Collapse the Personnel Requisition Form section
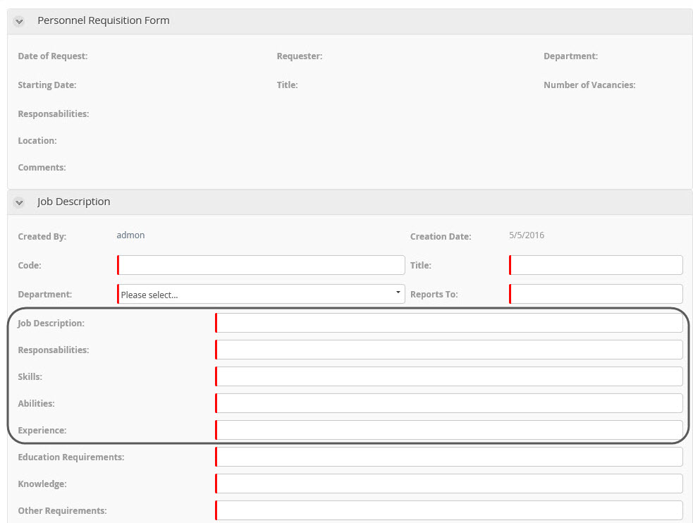 tap(19, 21)
